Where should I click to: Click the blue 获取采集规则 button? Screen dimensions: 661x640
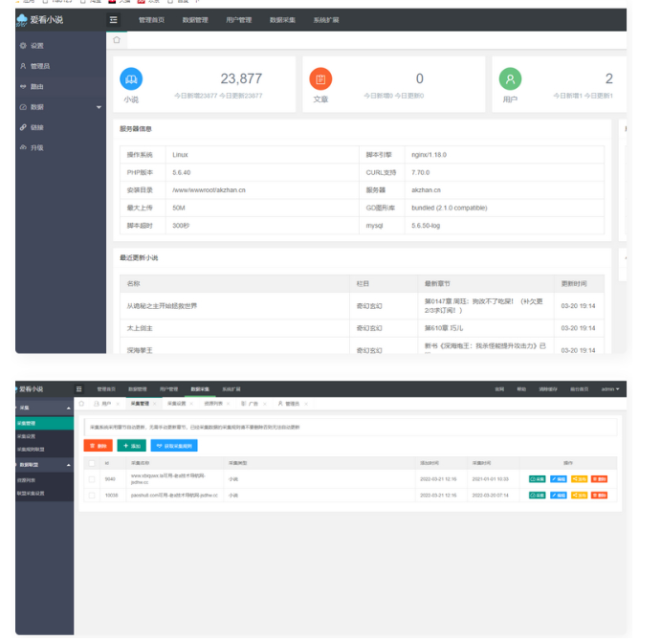pos(173,446)
